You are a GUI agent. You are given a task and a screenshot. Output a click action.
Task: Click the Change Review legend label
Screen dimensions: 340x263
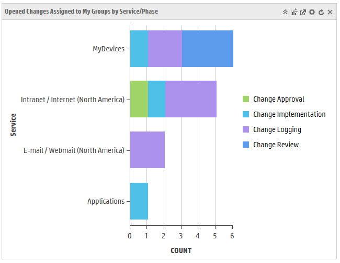(x=276, y=145)
